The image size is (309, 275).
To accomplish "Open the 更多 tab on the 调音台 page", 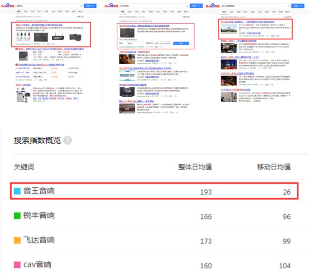I will pos(80,12).
